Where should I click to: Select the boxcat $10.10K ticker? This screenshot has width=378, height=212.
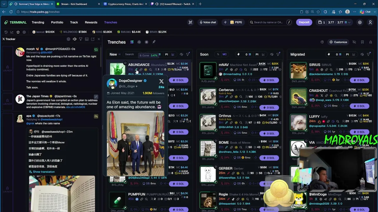[43, 32]
